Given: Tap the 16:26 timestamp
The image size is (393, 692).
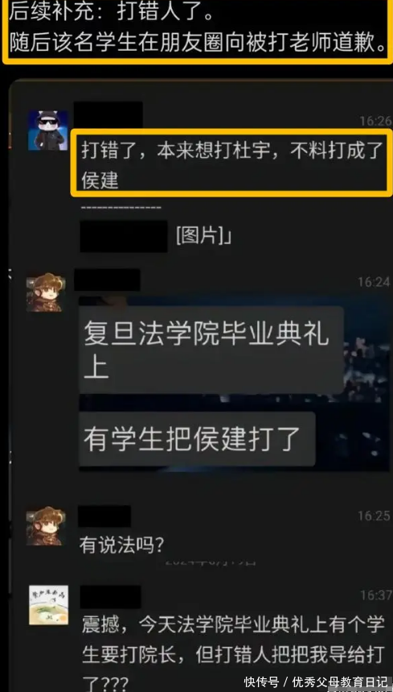Looking at the screenshot, I should (375, 121).
